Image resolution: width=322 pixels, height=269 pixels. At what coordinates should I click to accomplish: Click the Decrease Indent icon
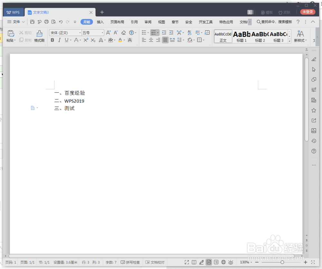coord(164,33)
